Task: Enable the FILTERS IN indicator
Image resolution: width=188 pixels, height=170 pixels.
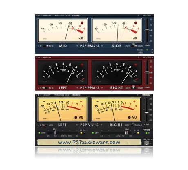Action: (x=147, y=133)
